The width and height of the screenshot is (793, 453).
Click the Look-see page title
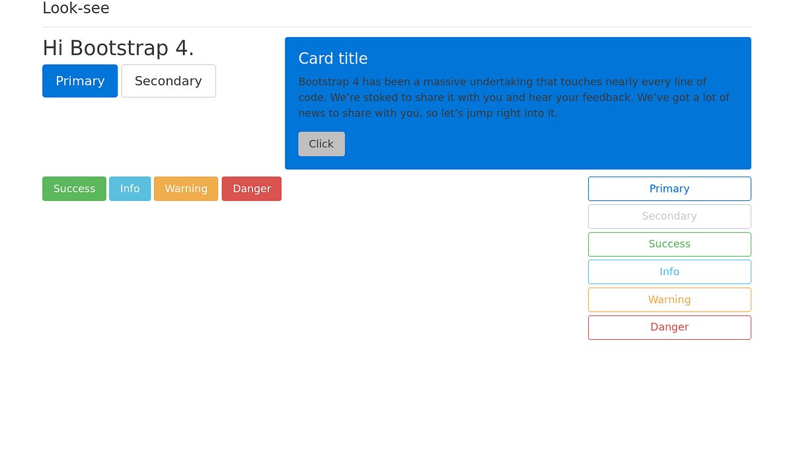[x=75, y=9]
